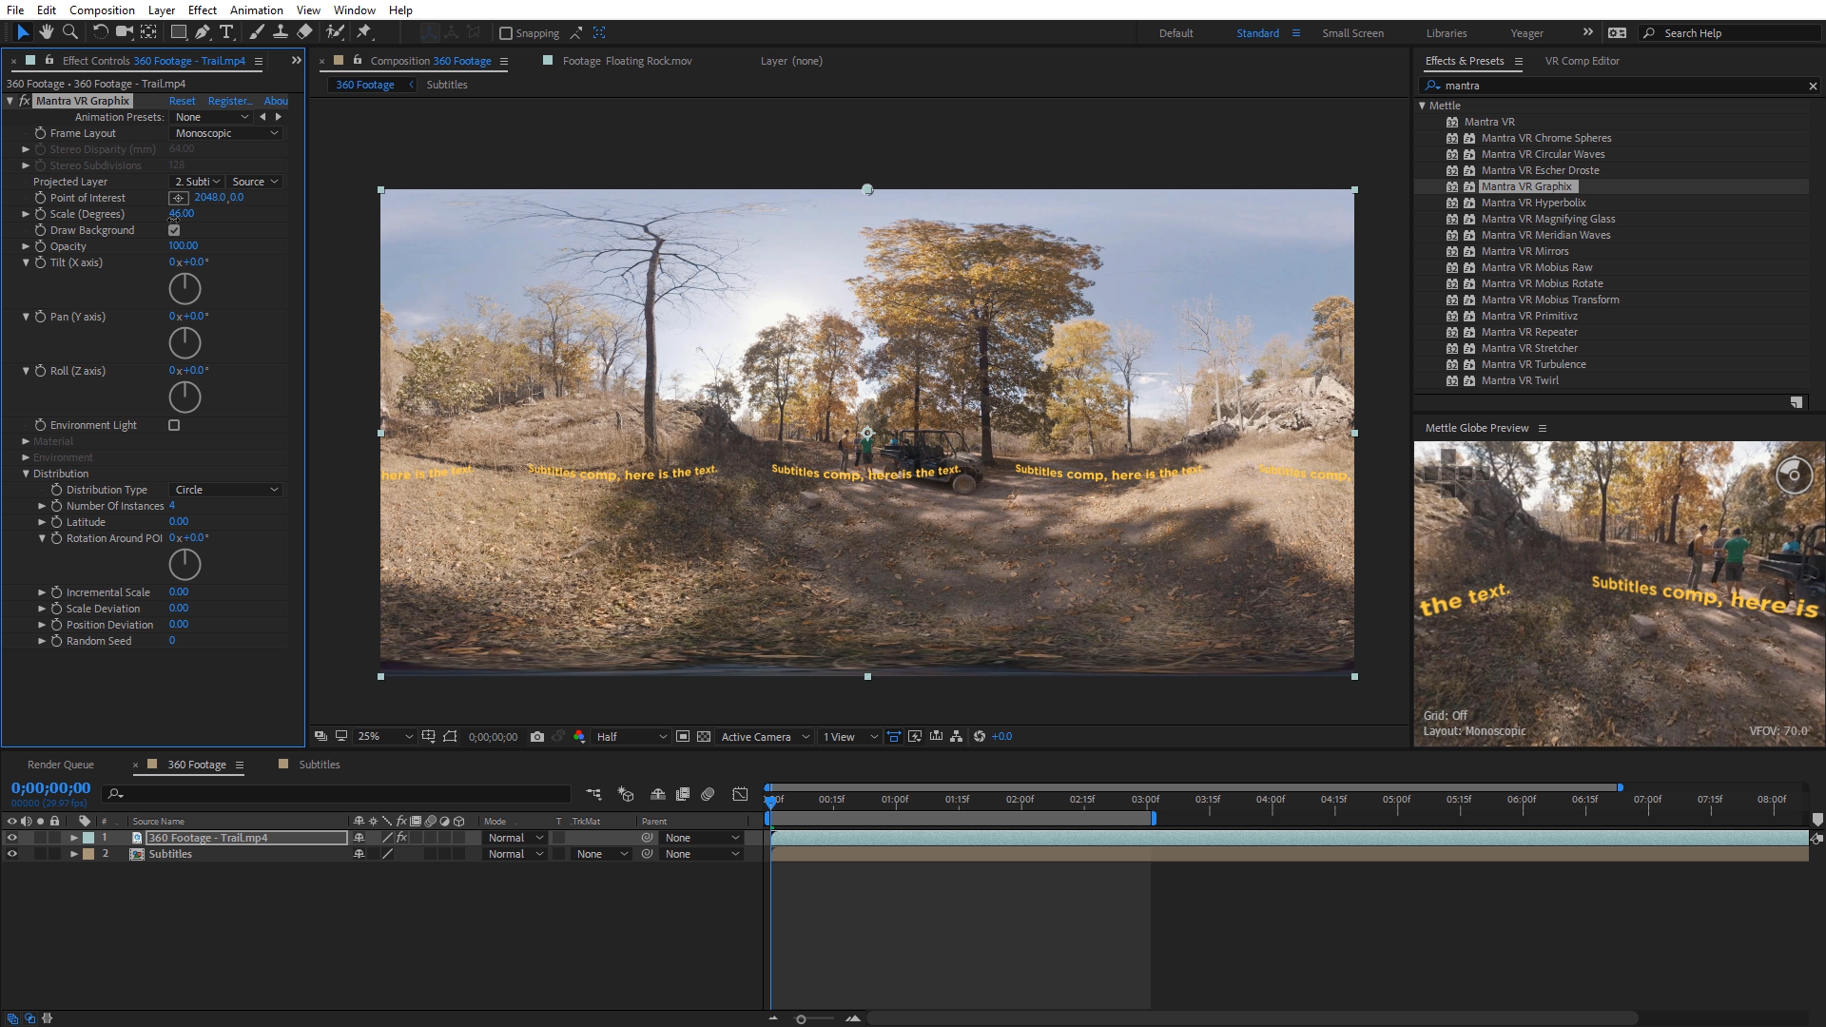Select the Zoom tool
The width and height of the screenshot is (1826, 1027).
click(70, 32)
